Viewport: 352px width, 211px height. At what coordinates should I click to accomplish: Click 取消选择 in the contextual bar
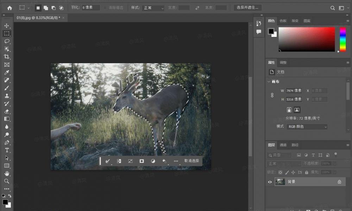pyautogui.click(x=191, y=161)
